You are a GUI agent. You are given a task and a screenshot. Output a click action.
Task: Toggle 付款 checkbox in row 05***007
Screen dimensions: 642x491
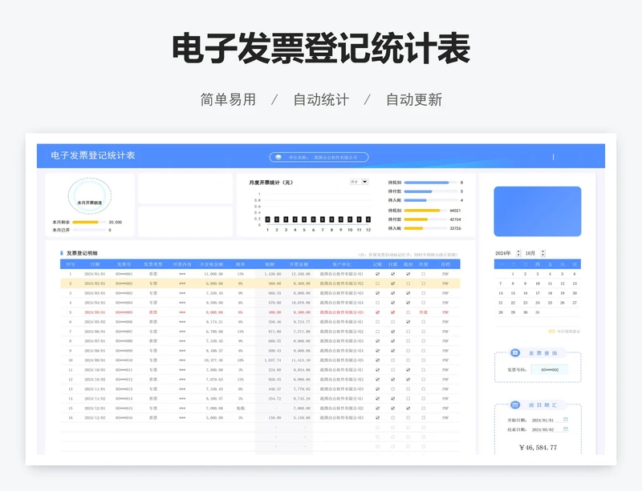(392, 332)
